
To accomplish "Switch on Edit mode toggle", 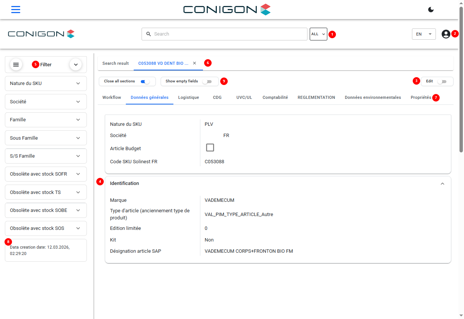I will (x=442, y=81).
